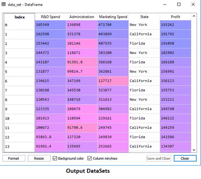Select Profit cell 191792
The image size is (201, 179).
pyautogui.click(x=176, y=34)
